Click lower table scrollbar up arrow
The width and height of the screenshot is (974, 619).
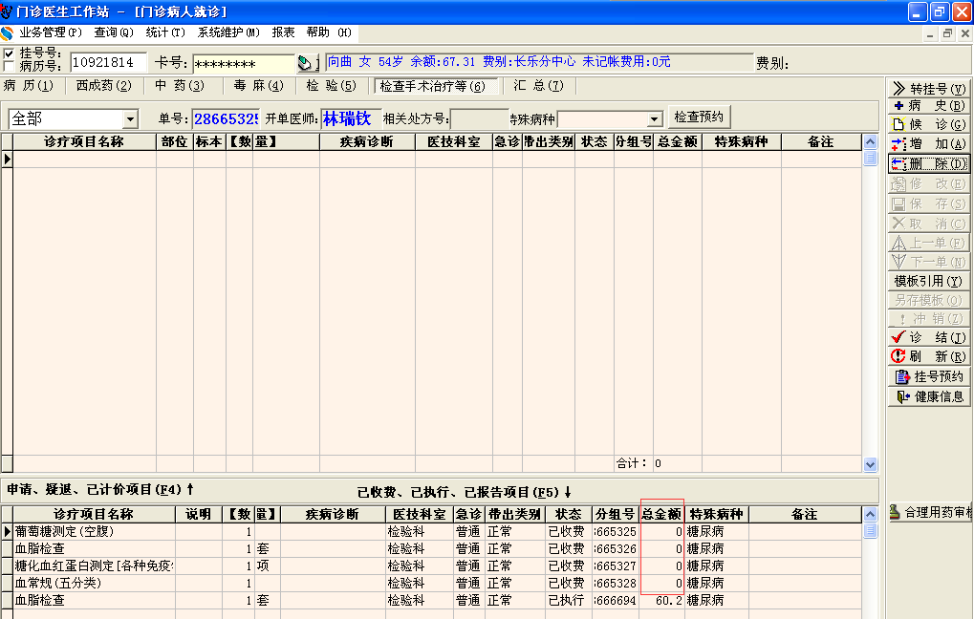click(870, 514)
